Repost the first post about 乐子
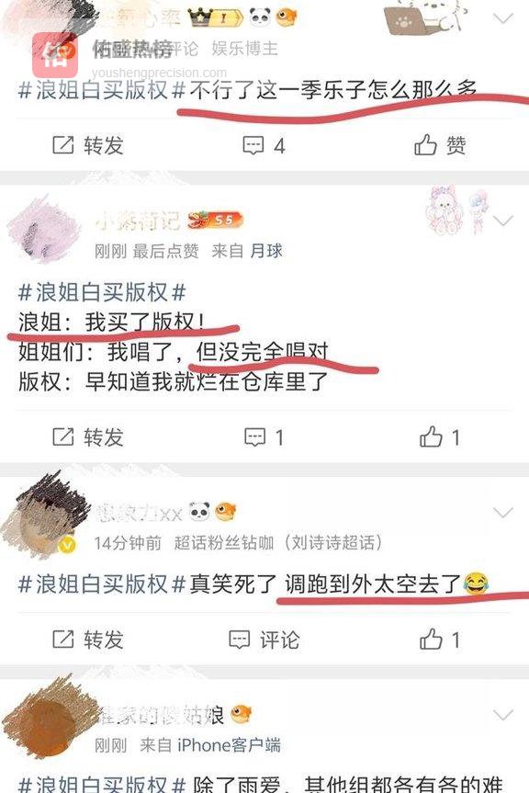 coord(88,145)
